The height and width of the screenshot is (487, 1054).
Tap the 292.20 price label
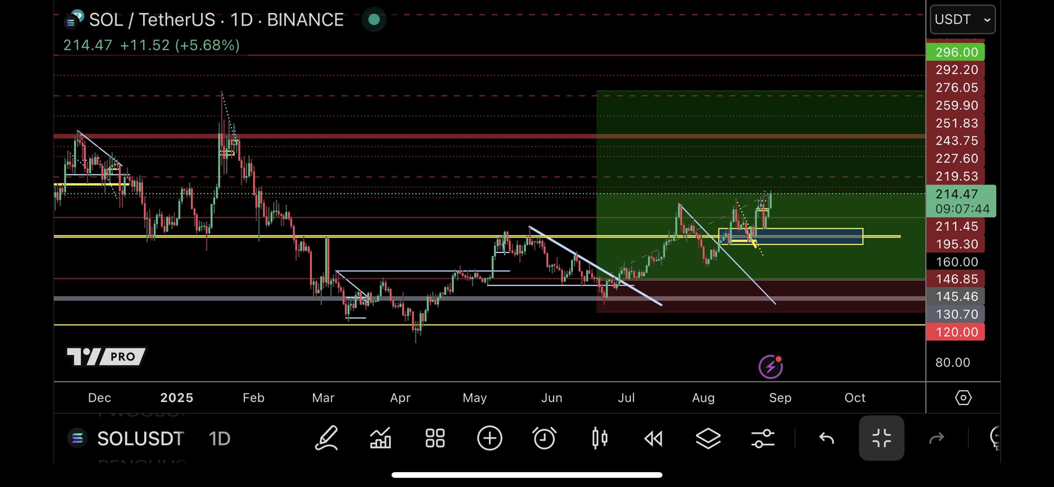coord(956,69)
